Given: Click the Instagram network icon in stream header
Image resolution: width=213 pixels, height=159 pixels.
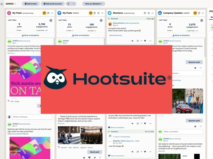Looking at the screenshot, I should 9,13.
